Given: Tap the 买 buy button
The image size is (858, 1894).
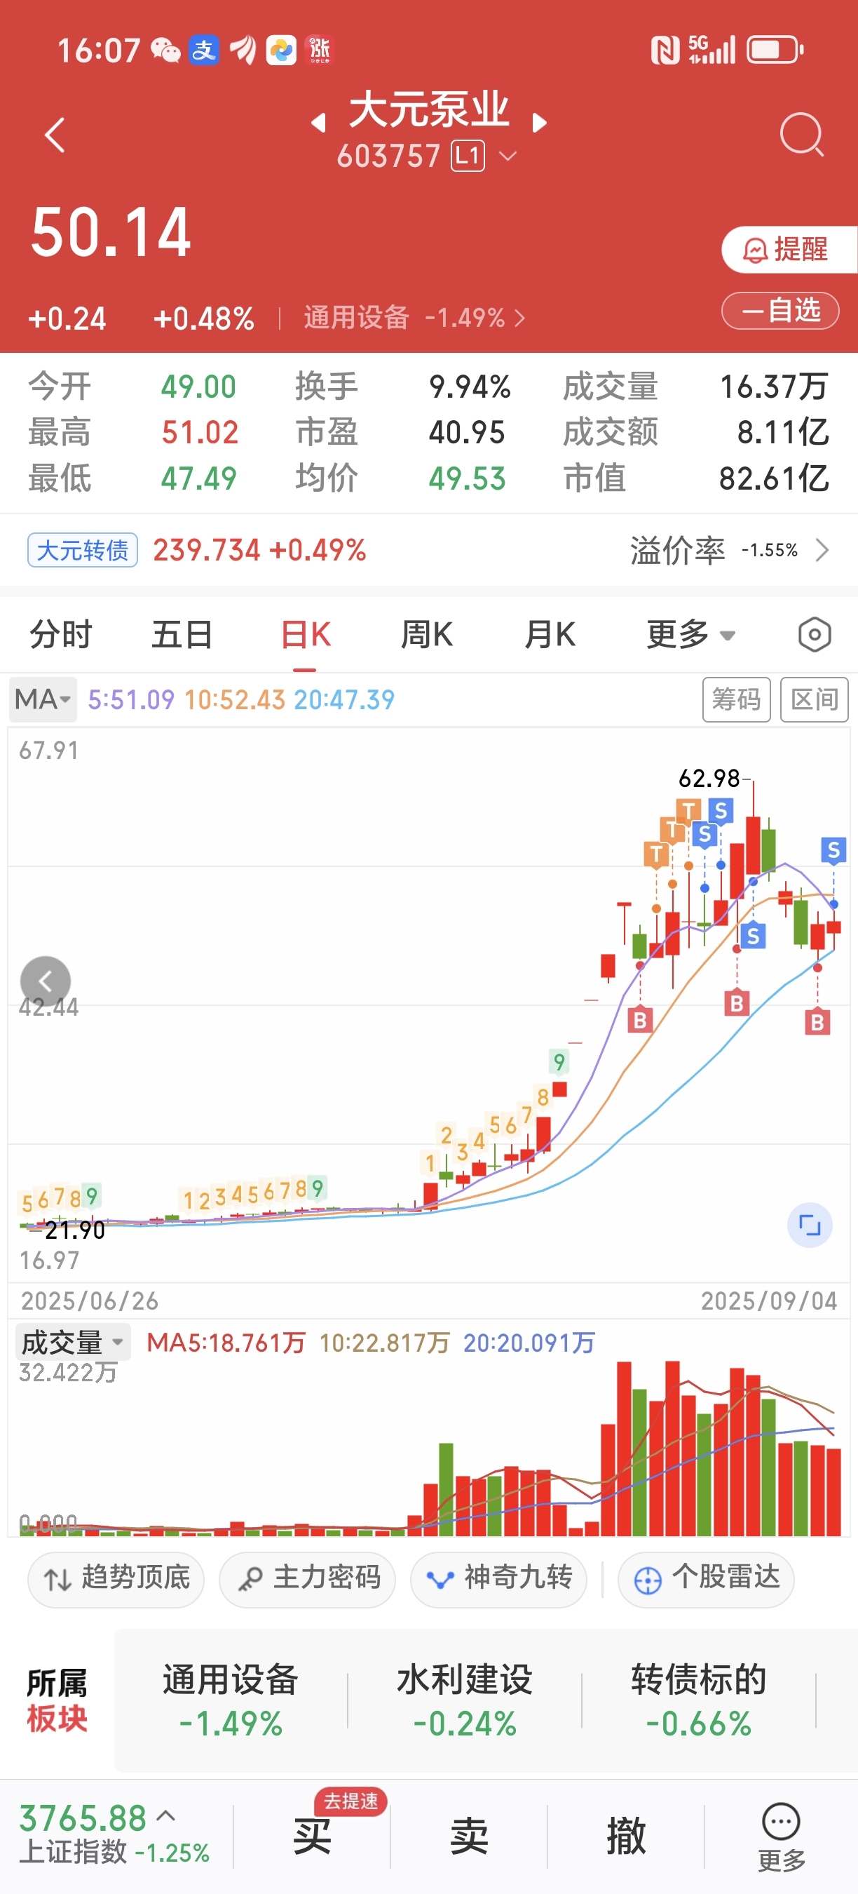Looking at the screenshot, I should (312, 1836).
